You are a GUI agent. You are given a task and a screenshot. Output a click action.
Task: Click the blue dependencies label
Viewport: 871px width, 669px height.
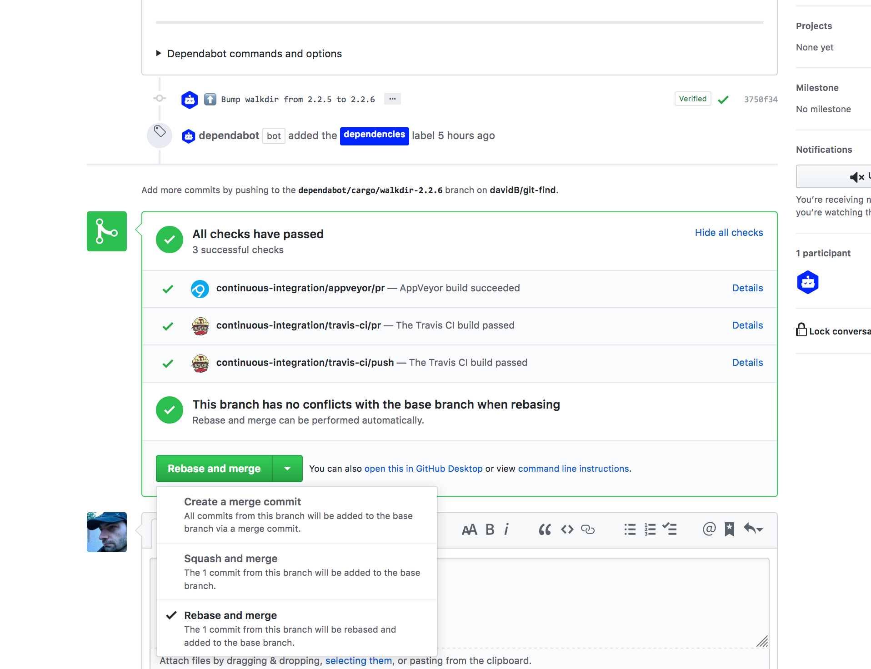tap(374, 135)
